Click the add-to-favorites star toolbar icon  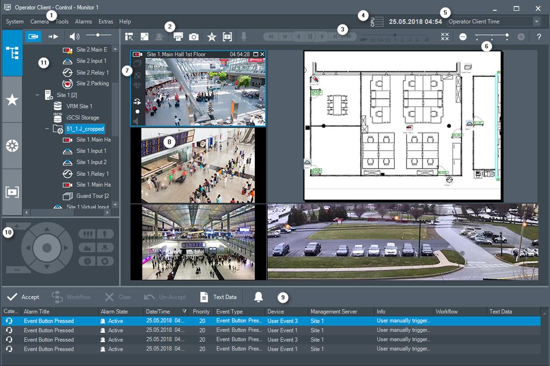tap(211, 36)
